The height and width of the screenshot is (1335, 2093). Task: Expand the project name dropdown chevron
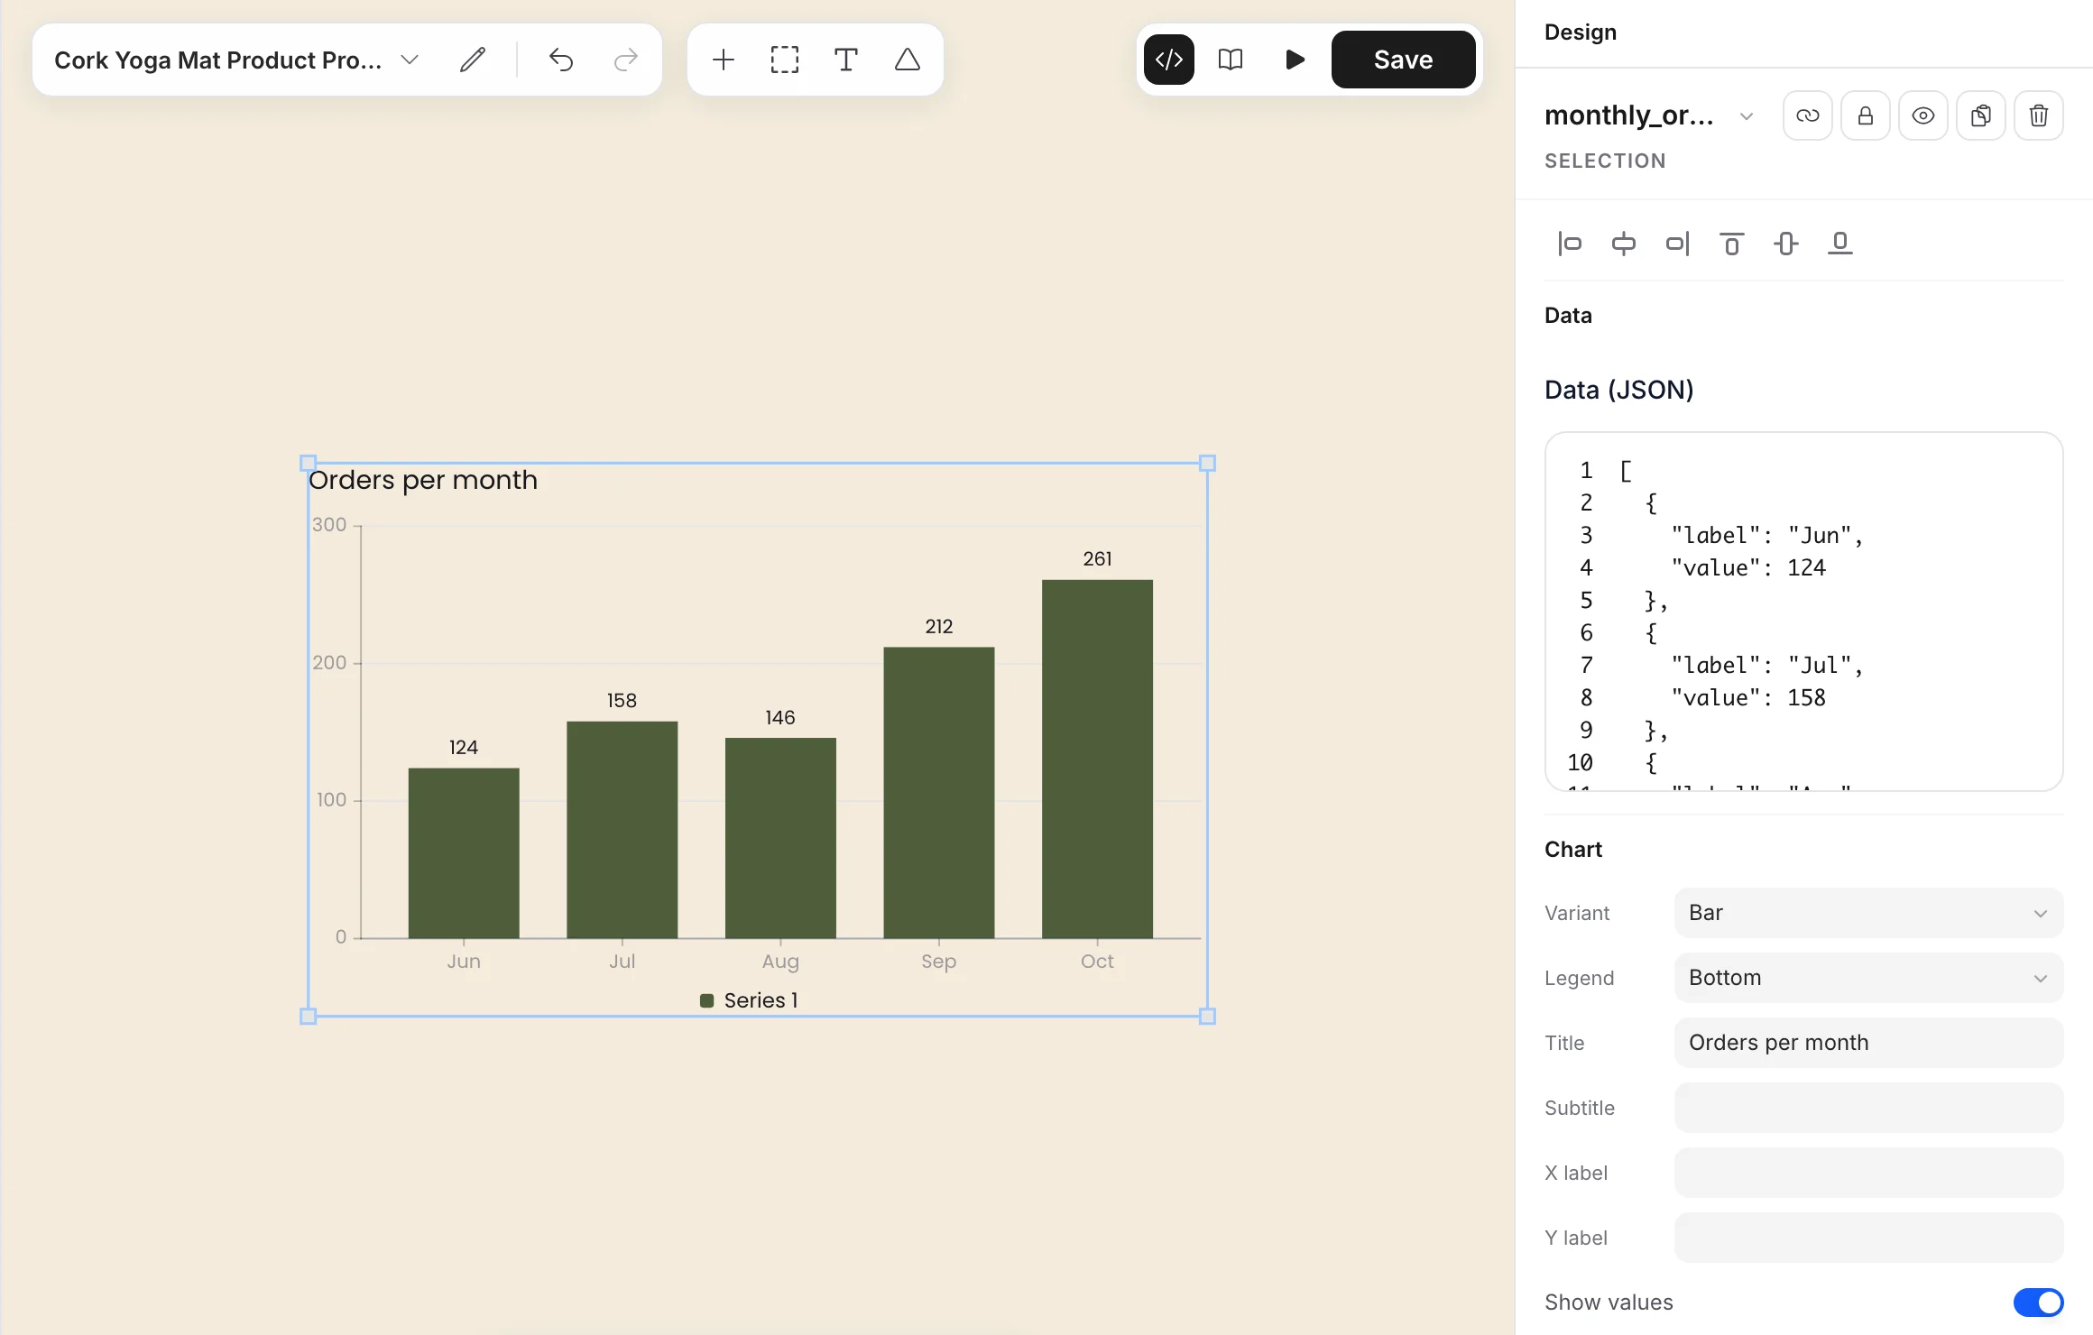coord(410,60)
